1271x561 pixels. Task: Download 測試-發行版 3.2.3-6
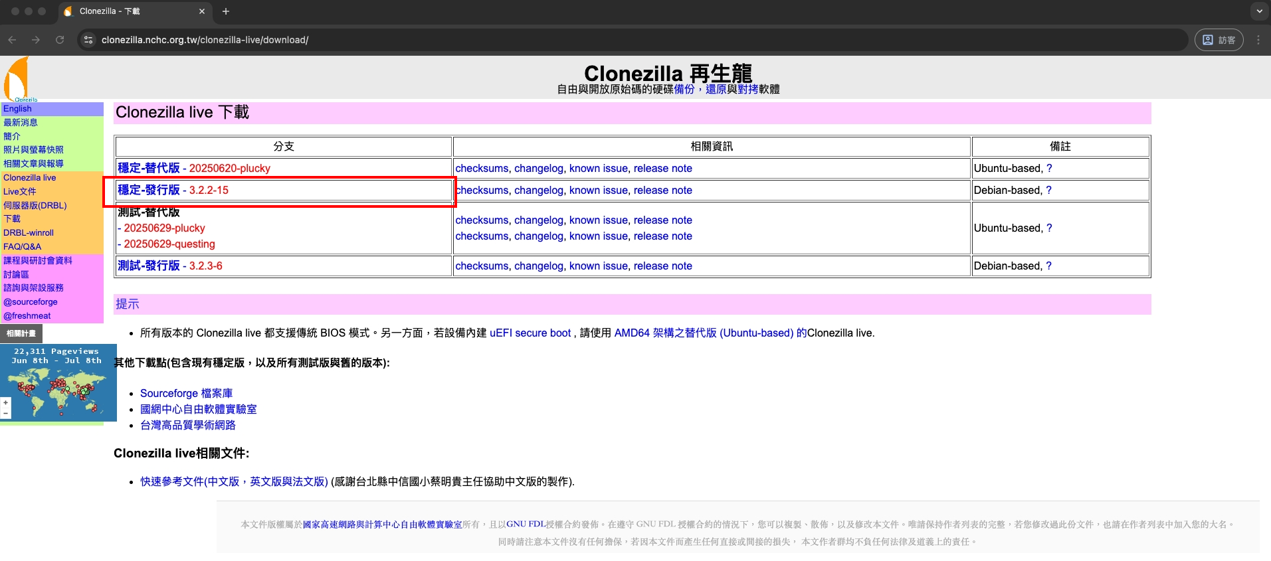coord(170,266)
